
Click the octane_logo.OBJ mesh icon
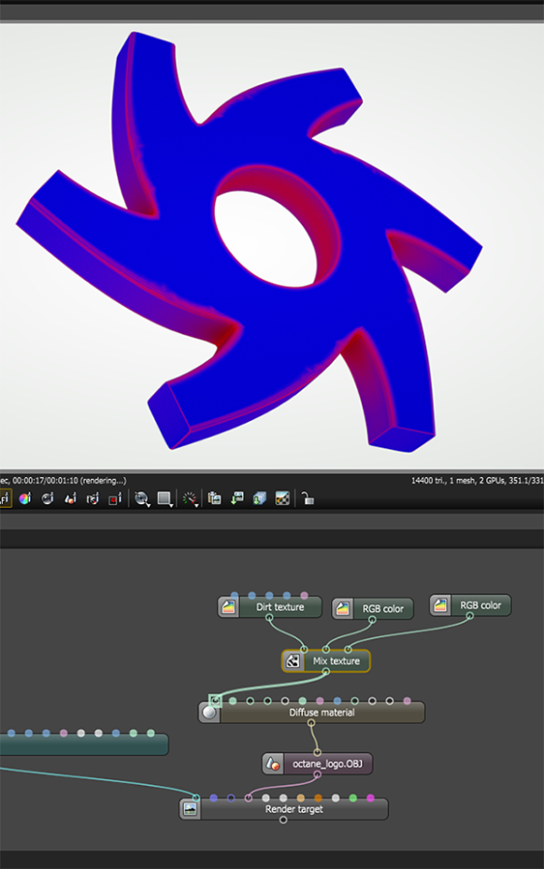coord(273,763)
